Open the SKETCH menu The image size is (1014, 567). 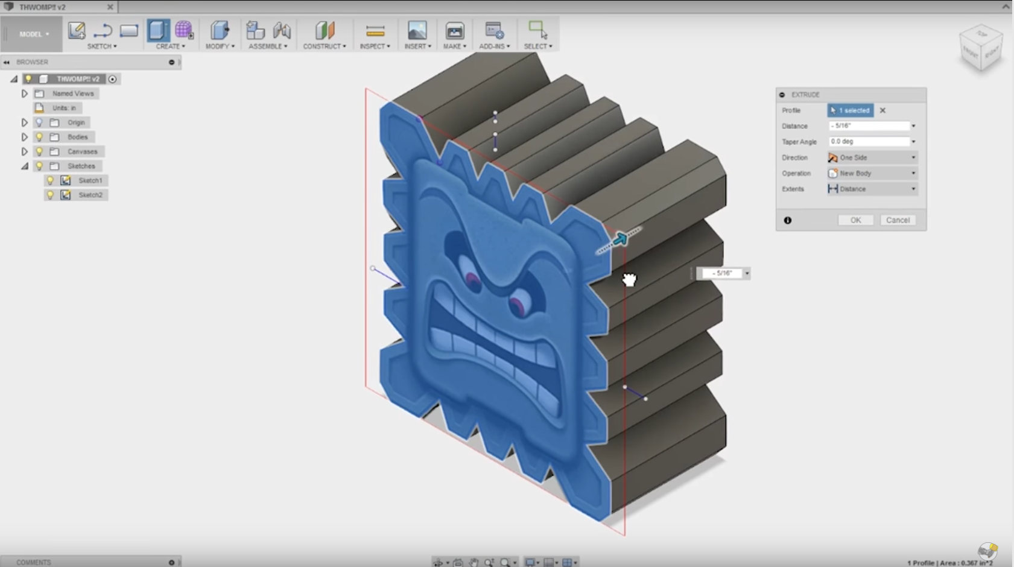(102, 46)
